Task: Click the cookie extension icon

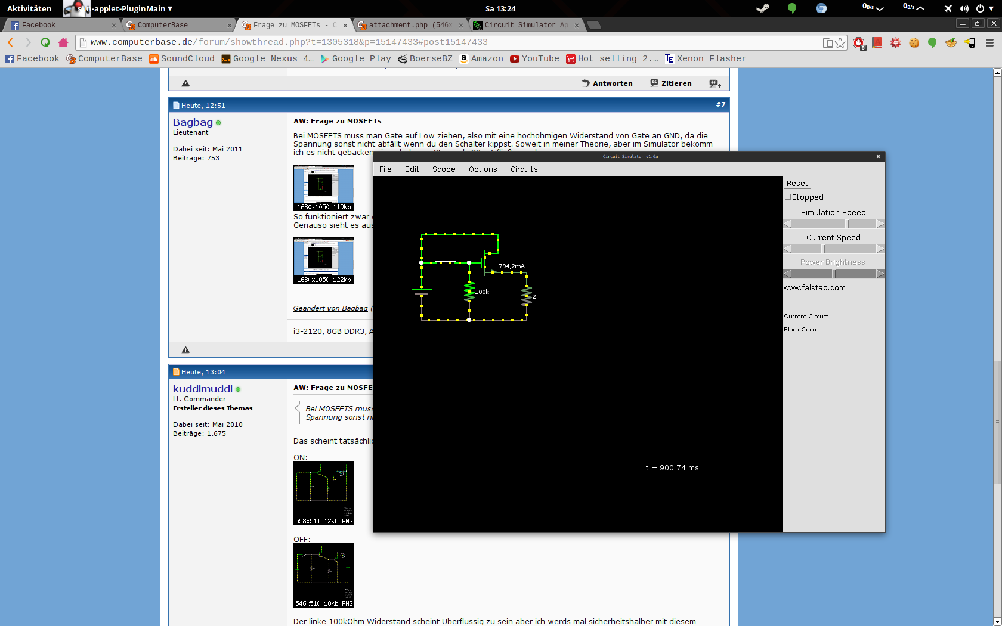Action: [914, 42]
